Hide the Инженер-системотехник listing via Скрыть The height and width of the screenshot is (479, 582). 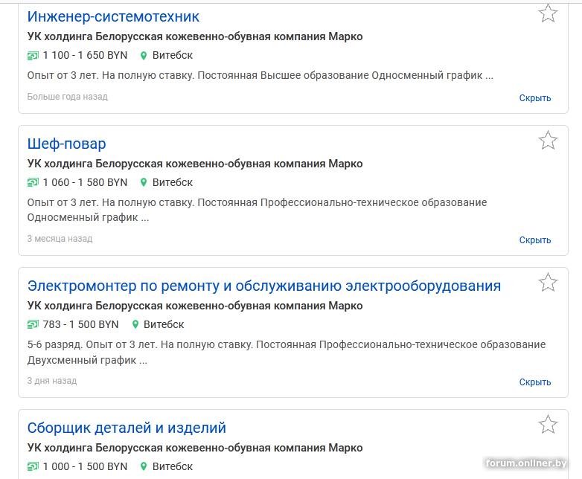click(534, 98)
